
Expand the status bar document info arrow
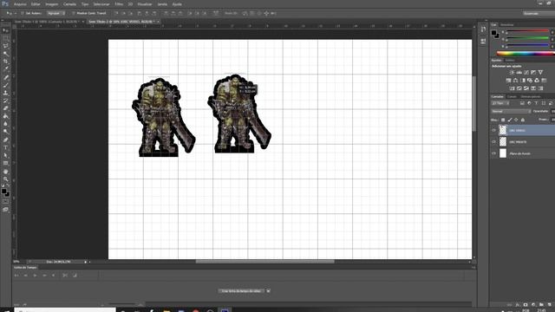click(x=85, y=262)
